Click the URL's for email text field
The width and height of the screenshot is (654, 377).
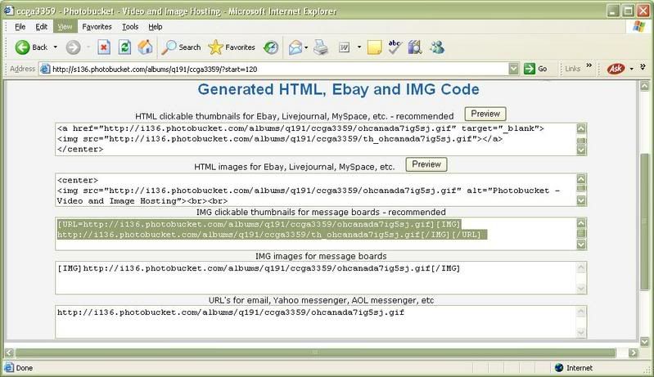(x=321, y=321)
